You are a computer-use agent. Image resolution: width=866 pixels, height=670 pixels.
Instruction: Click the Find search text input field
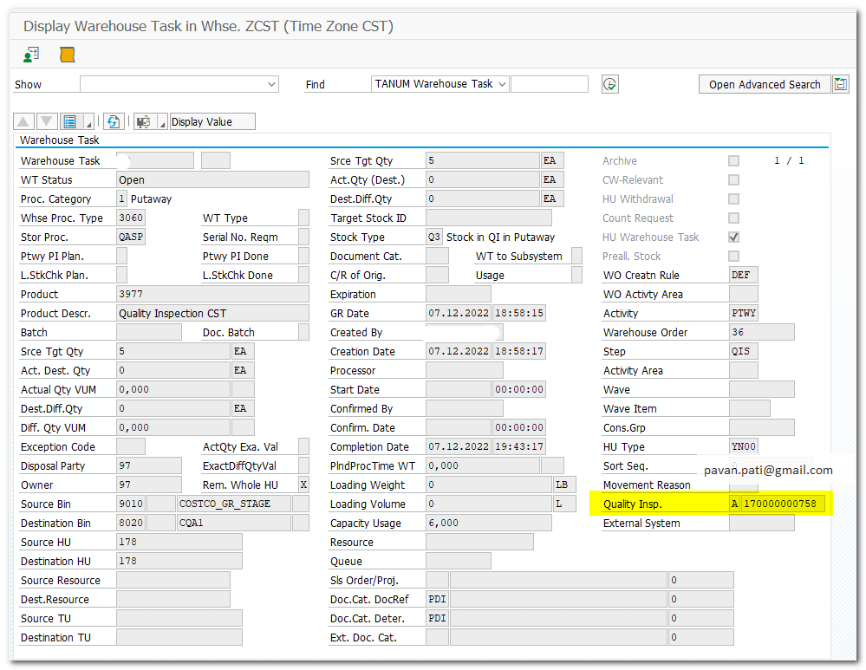[549, 84]
